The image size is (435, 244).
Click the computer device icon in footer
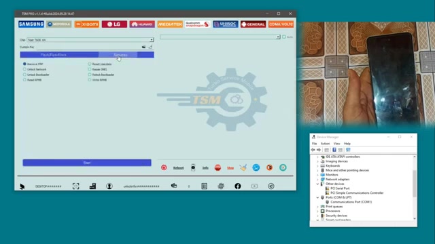92,186
